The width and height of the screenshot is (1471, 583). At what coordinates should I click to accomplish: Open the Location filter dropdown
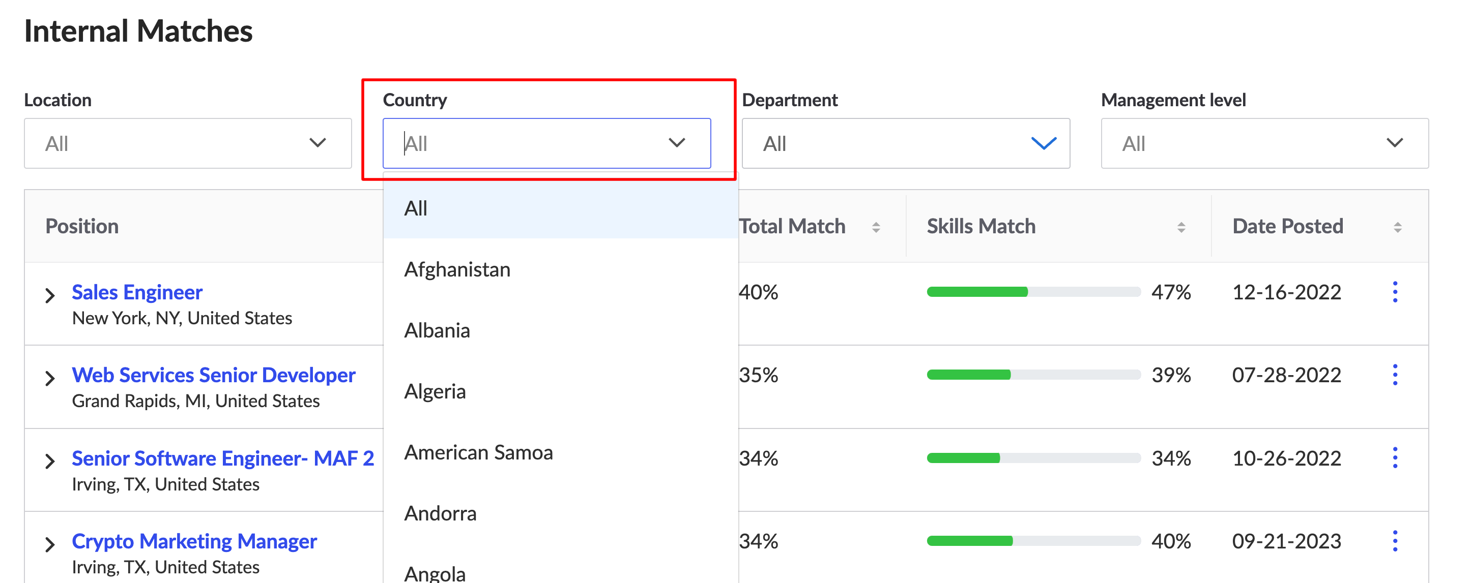[187, 143]
